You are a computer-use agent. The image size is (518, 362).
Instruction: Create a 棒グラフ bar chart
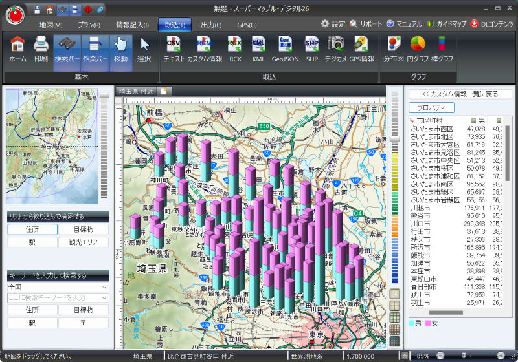tap(442, 50)
